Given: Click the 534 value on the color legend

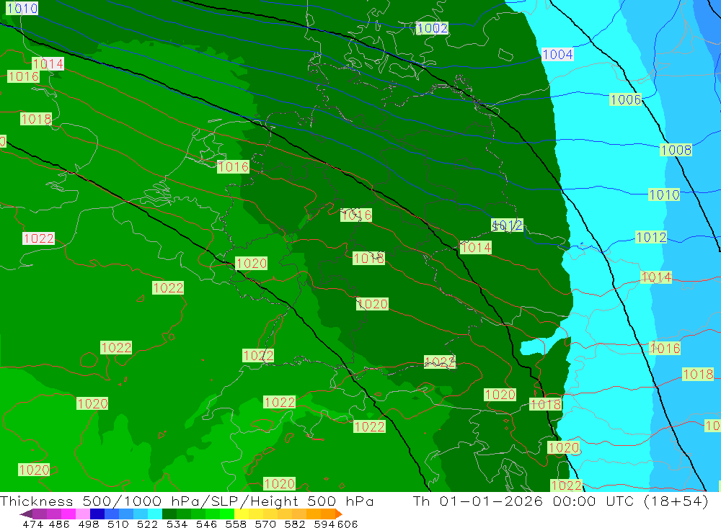Looking at the screenshot, I should coord(177,524).
